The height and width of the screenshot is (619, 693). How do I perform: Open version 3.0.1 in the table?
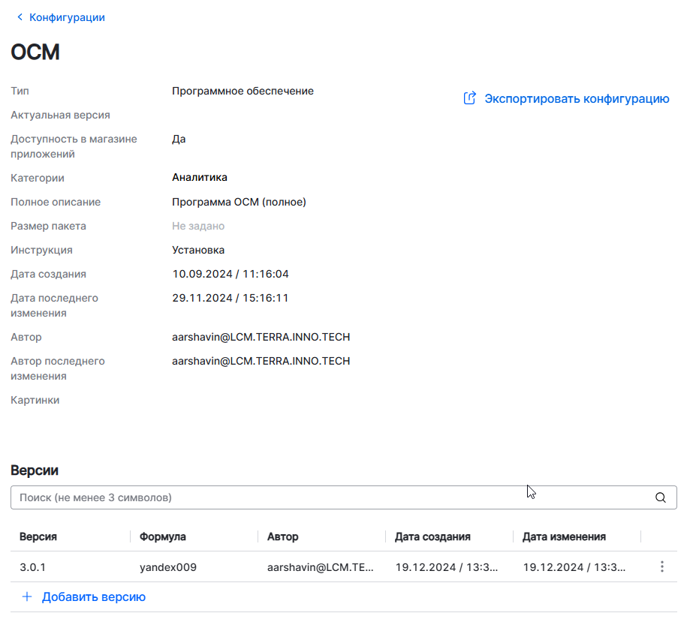tap(33, 567)
